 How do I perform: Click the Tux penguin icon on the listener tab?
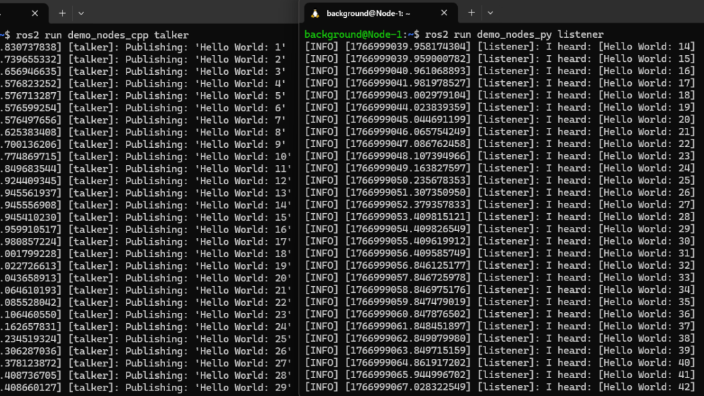(x=316, y=13)
